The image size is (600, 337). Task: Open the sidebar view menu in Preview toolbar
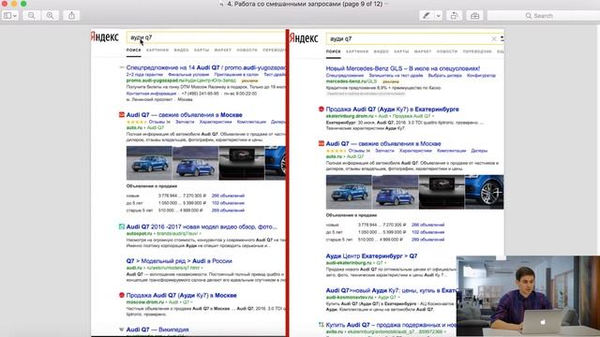tap(10, 16)
